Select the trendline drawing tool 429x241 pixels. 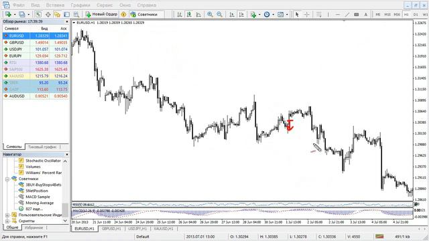click(347, 15)
